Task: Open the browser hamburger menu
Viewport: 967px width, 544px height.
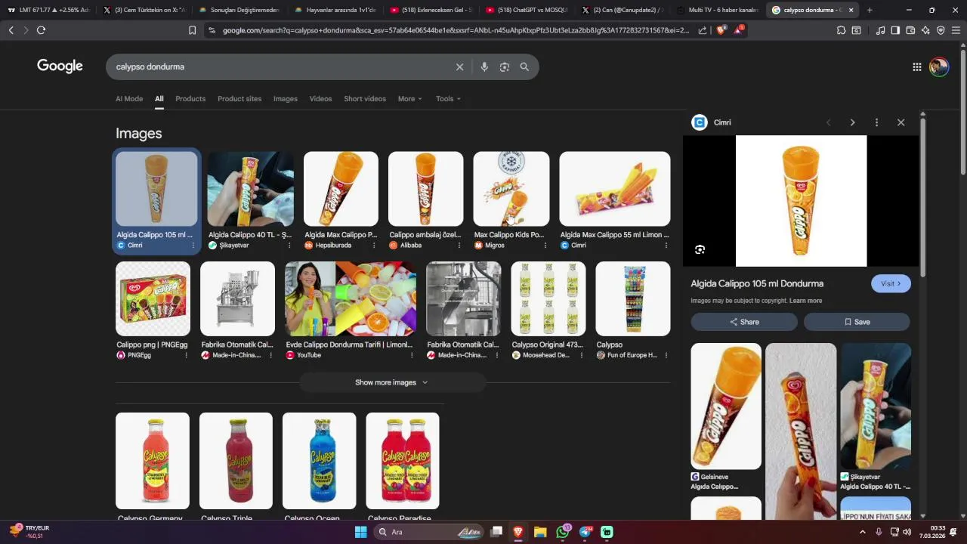Action: (x=956, y=30)
